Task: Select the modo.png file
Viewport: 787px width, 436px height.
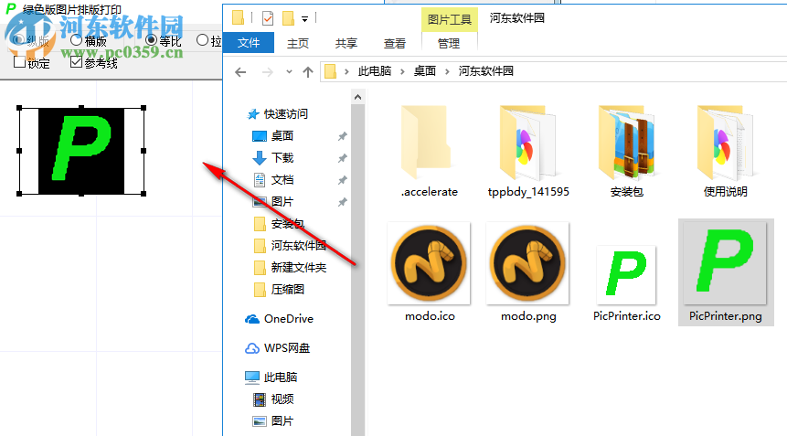Action: pos(528,272)
